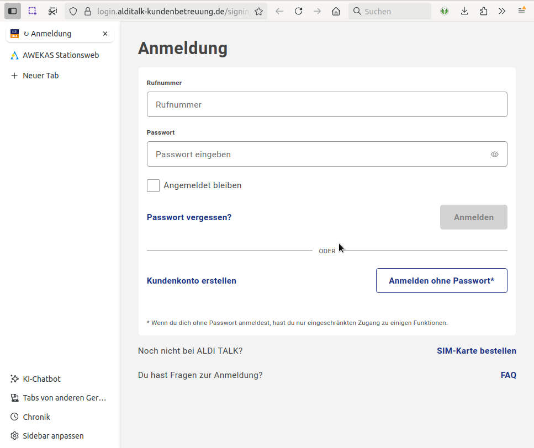534x448 pixels.
Task: Close the Anmeldung tab
Action: point(105,34)
